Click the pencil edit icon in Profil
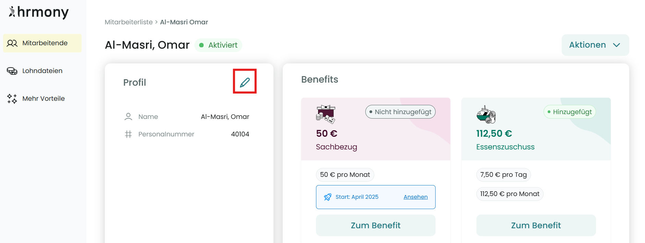The width and height of the screenshot is (645, 243). point(245,82)
